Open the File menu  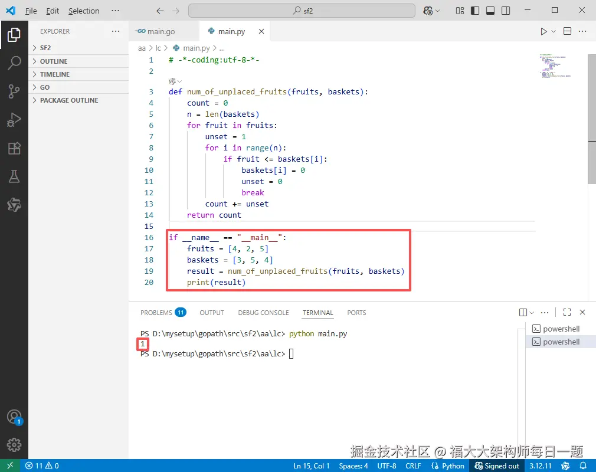pos(31,11)
